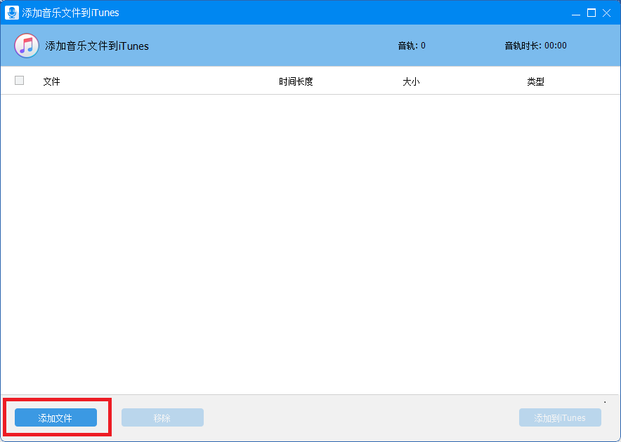This screenshot has width=621, height=442.
Task: Click the 移除 button
Action: [162, 417]
